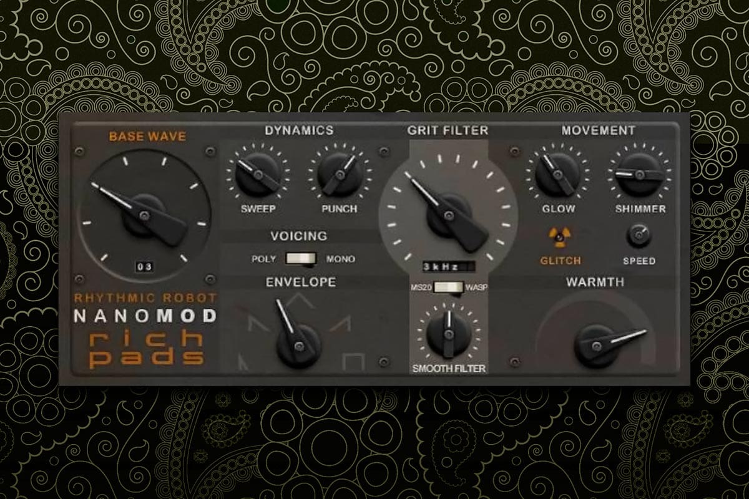This screenshot has height=499, width=749.
Task: Click the 3 kHz frequency readout
Action: pos(448,266)
